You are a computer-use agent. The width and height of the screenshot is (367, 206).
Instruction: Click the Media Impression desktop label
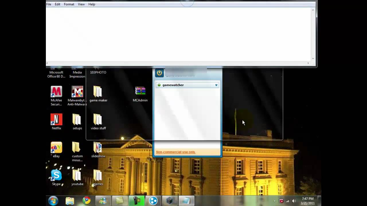(x=77, y=74)
